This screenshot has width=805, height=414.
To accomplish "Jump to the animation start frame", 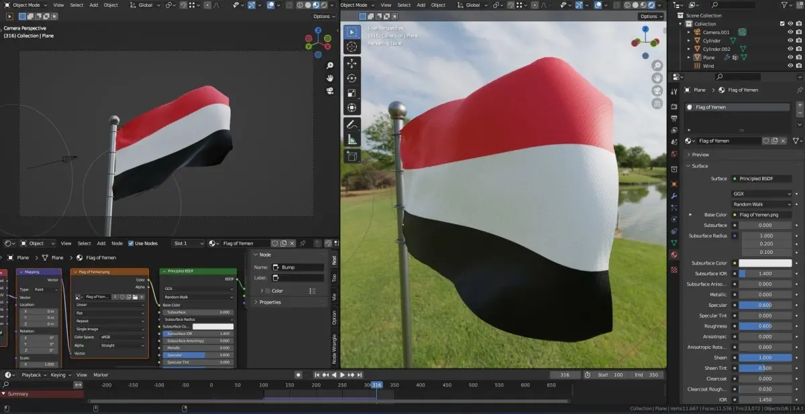I will (x=316, y=374).
